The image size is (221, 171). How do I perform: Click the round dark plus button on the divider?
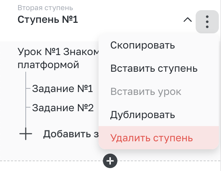tap(110, 161)
